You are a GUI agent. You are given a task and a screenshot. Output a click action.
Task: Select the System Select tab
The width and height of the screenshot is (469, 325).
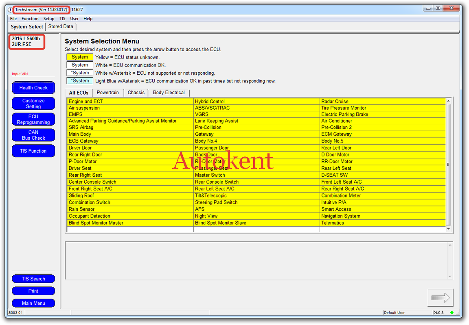tap(27, 26)
